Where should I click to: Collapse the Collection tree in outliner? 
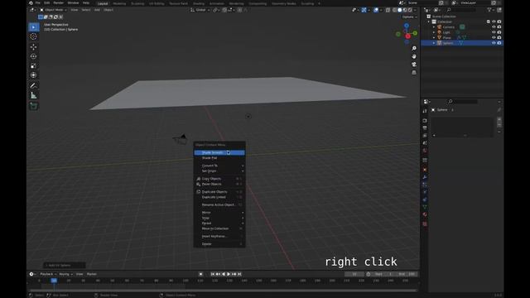[429, 22]
